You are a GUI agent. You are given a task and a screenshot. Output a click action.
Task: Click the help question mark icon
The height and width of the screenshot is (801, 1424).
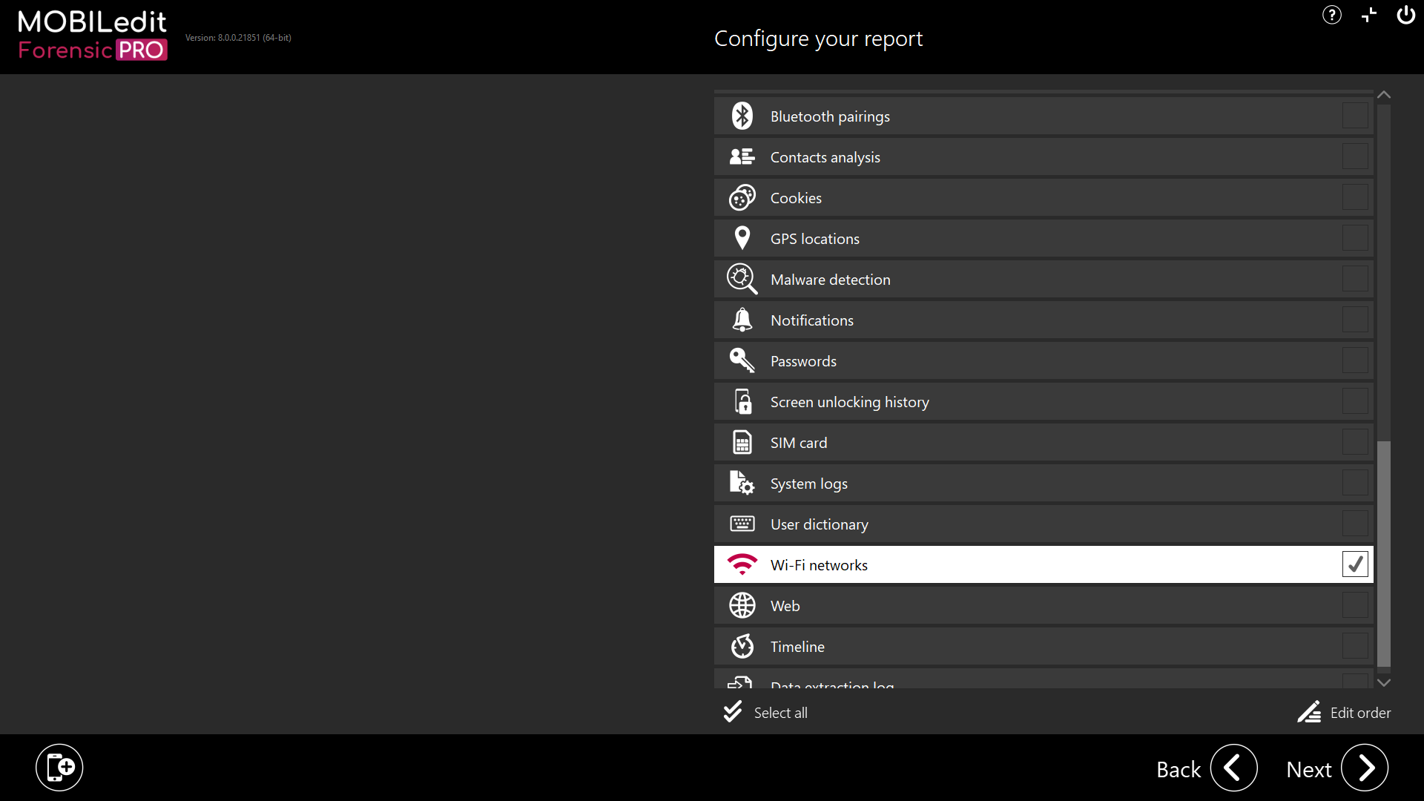click(x=1331, y=15)
